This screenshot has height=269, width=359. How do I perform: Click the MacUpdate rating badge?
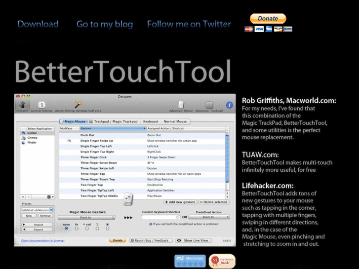click(x=190, y=261)
